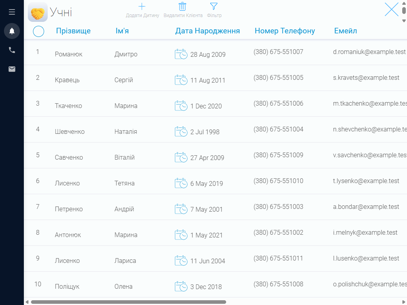Image resolution: width=407 pixels, height=305 pixels.
Task: Open date picker icon for 7 May 2001
Action: [181, 209]
